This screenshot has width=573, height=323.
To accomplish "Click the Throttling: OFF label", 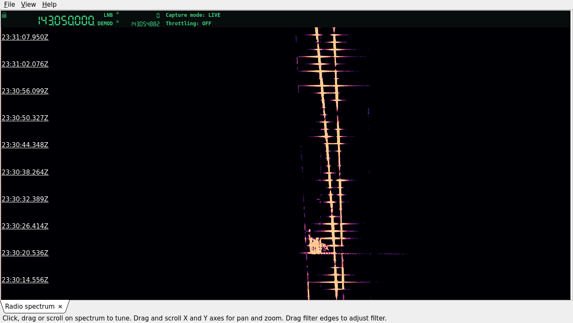I will [188, 24].
